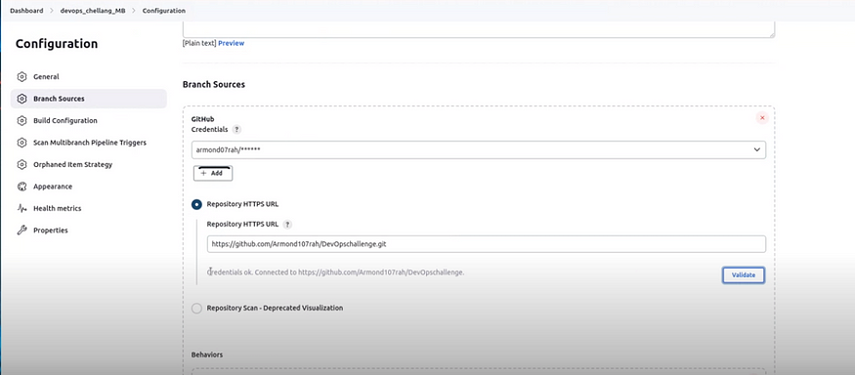Click the Orphaned Item Strategy icon
The image size is (855, 375).
coord(21,164)
